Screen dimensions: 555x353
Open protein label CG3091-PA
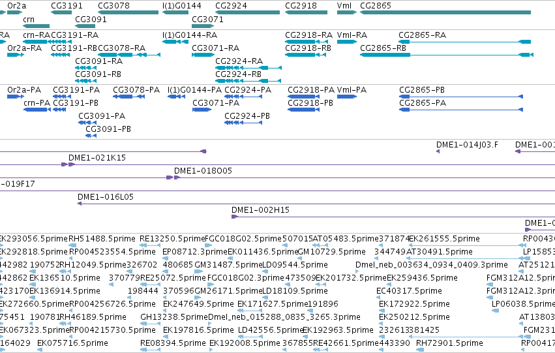pos(102,115)
